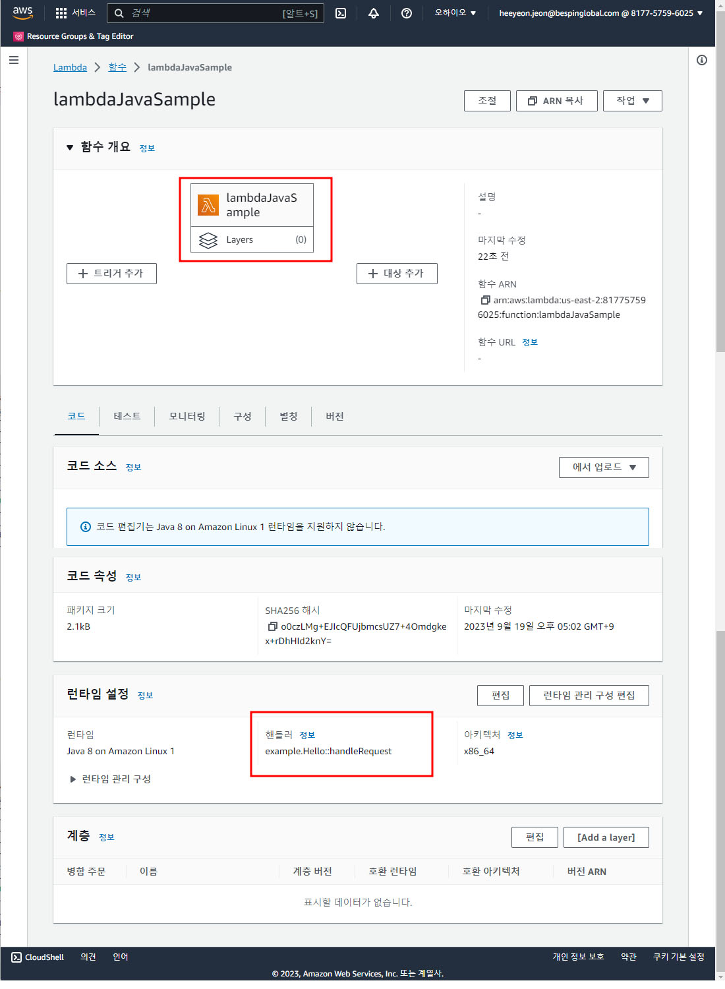Go to the Lambda breadcrumb link
Screen dimensions: 725x989
(70, 67)
